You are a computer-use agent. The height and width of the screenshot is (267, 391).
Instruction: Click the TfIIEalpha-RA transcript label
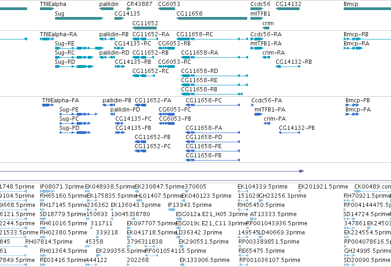pos(59,34)
